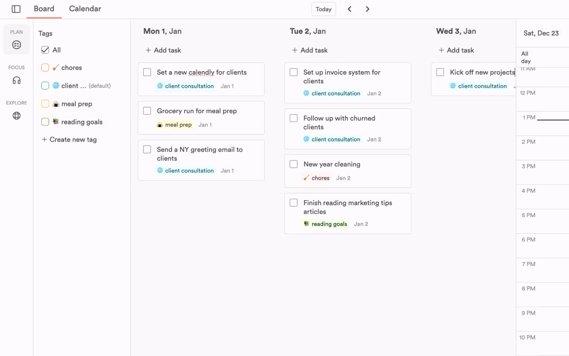Click books emoji beside reading goals tag

tap(56, 121)
